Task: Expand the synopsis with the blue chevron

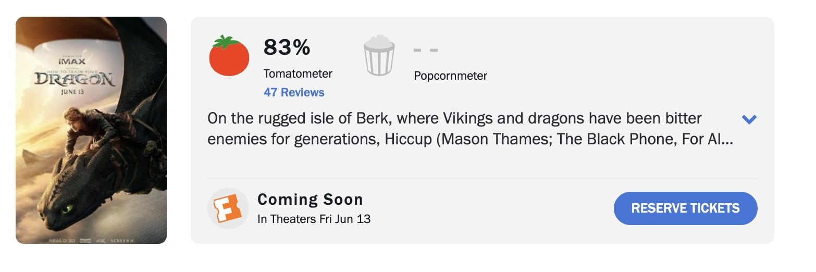Action: [749, 120]
